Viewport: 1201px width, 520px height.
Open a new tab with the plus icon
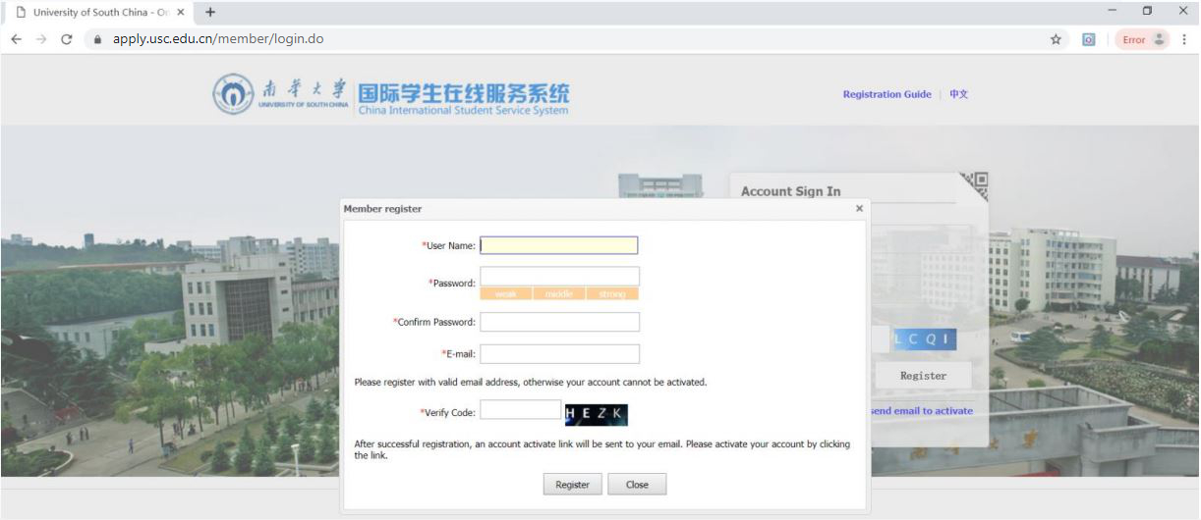click(x=210, y=12)
